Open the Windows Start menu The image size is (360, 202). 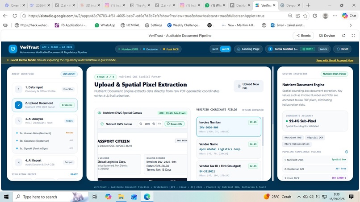[6, 197]
